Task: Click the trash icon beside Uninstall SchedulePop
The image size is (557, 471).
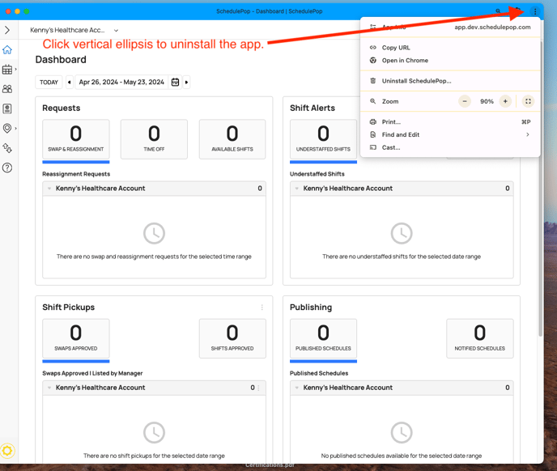Action: pos(373,81)
